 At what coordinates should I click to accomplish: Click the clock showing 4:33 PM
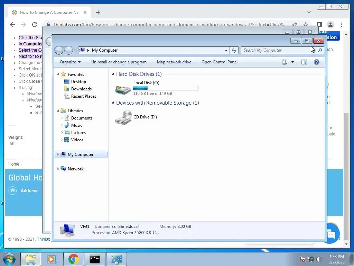336,257
